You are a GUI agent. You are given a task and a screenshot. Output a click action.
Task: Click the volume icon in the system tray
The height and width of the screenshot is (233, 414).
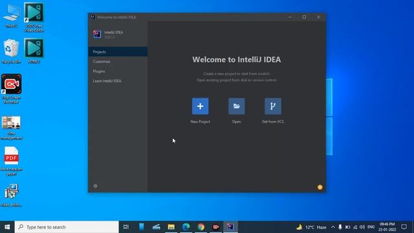[362, 227]
